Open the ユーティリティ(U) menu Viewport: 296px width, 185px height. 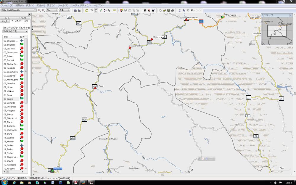tap(81, 5)
